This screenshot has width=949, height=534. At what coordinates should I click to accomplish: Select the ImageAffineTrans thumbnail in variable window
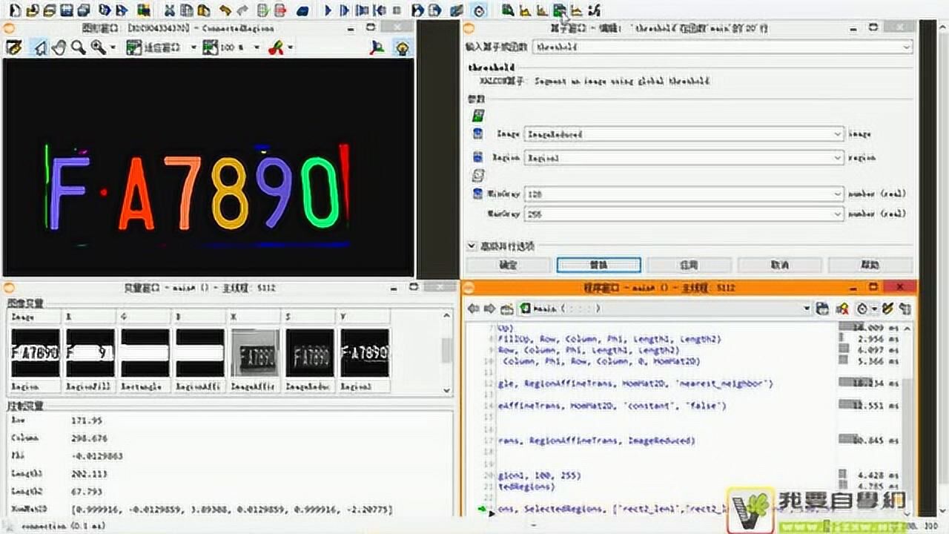(x=255, y=353)
